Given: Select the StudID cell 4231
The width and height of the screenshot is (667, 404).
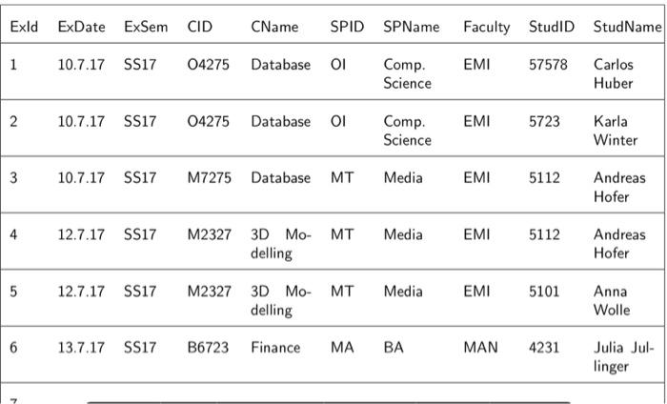Looking at the screenshot, I should point(544,348).
